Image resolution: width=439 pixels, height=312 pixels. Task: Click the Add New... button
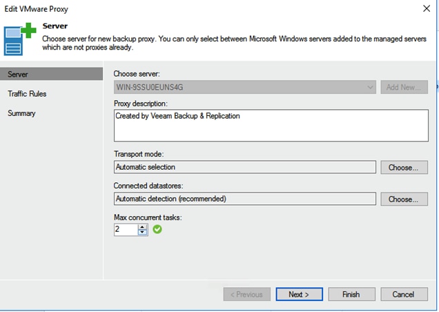404,87
